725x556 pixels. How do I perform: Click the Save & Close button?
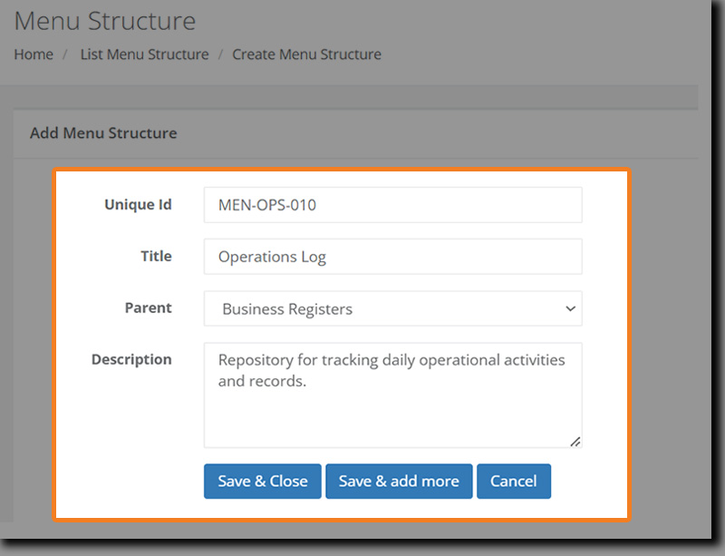(262, 482)
